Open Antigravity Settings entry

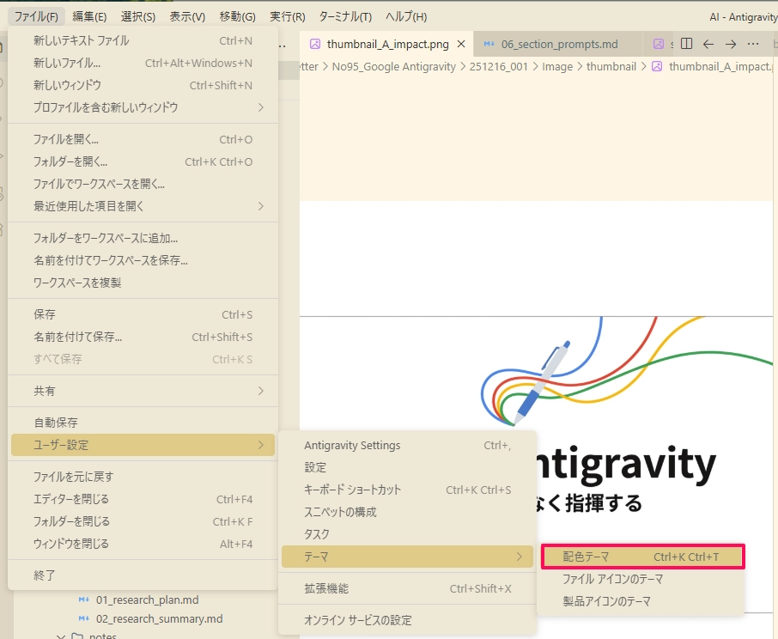click(x=407, y=446)
